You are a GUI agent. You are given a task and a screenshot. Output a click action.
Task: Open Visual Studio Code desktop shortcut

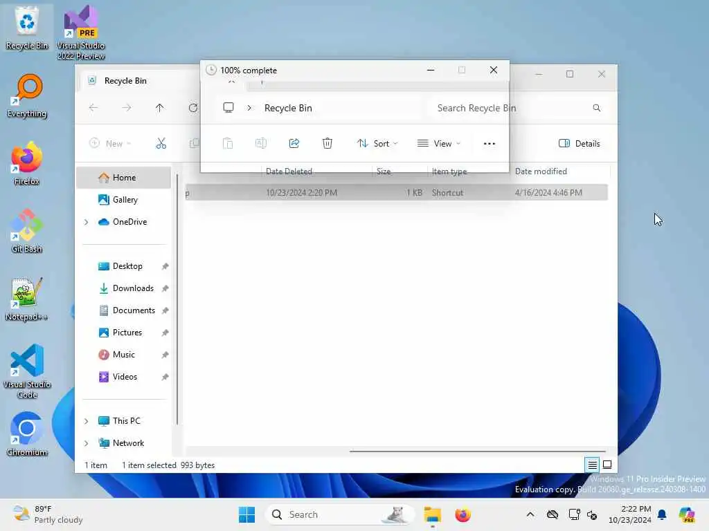27,371
